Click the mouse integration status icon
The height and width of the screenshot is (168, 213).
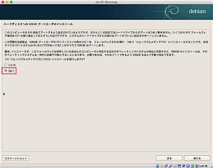pos(192,166)
